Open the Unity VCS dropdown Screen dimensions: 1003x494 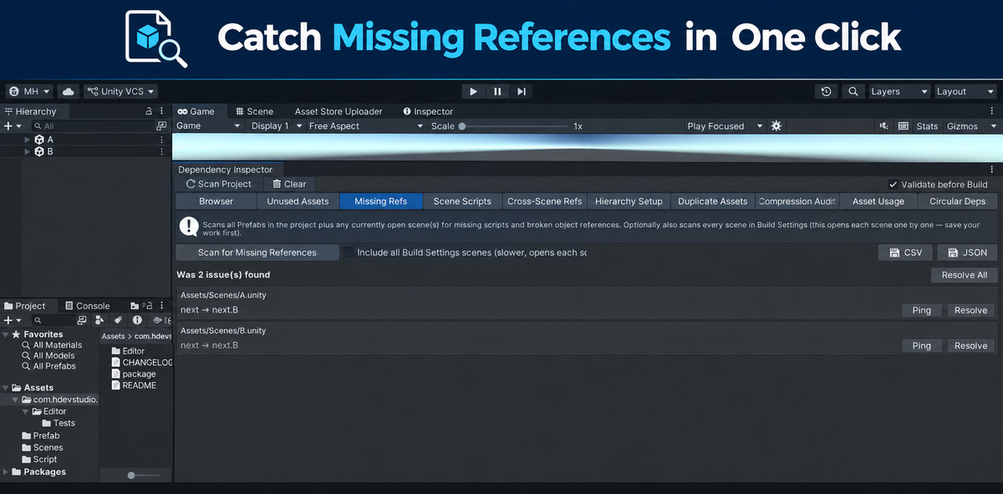pos(120,91)
